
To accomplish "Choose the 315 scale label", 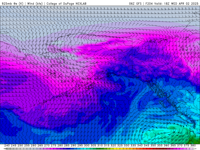I will (x=106, y=145).
